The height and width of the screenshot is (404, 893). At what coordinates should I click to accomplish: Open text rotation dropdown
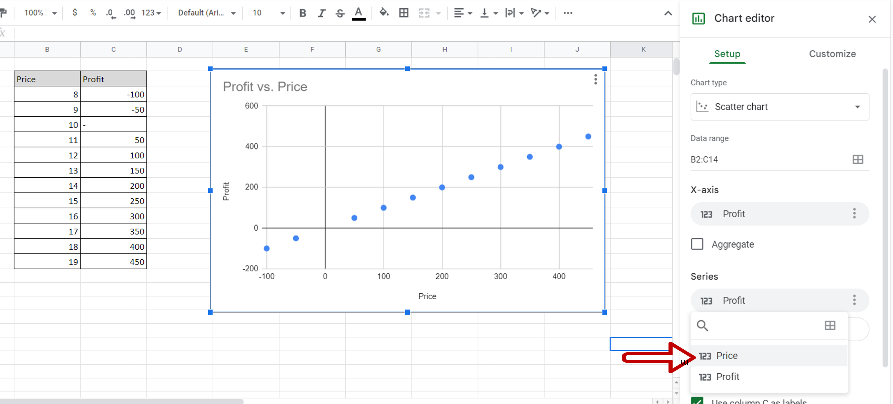coord(540,13)
